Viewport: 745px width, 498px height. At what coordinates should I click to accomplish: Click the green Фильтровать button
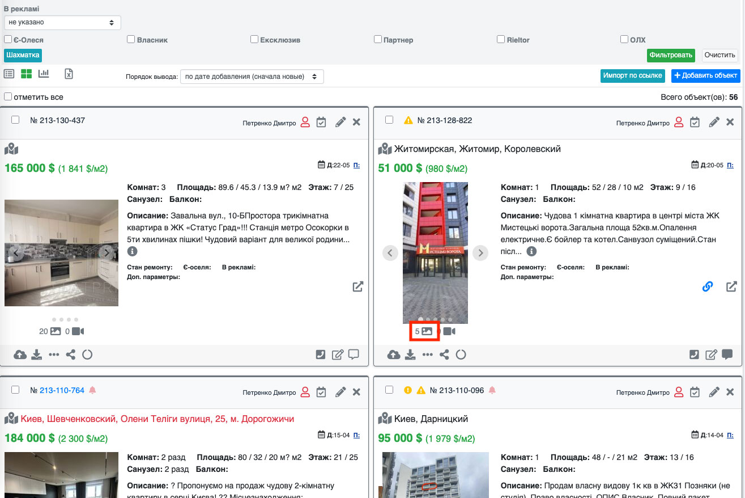coord(671,55)
